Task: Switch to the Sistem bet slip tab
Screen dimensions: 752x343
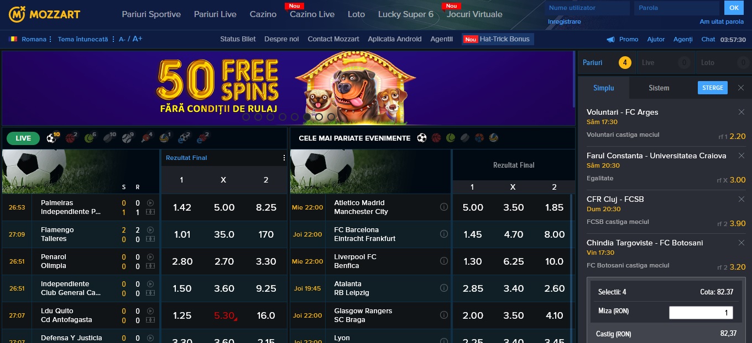Action: point(659,88)
